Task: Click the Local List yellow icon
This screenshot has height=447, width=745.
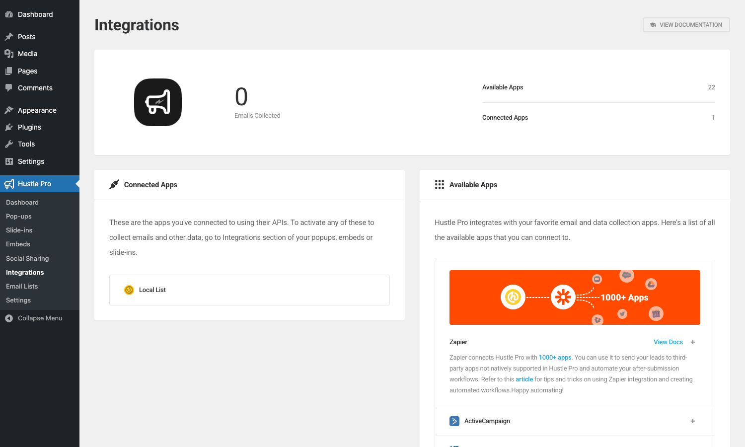Action: (129, 290)
